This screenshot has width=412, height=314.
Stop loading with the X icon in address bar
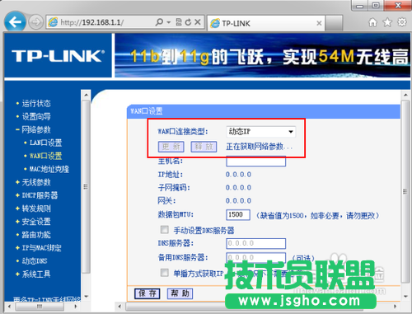(198, 22)
